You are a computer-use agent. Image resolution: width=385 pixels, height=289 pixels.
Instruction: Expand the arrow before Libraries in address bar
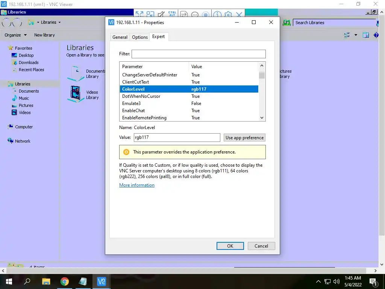click(38, 22)
